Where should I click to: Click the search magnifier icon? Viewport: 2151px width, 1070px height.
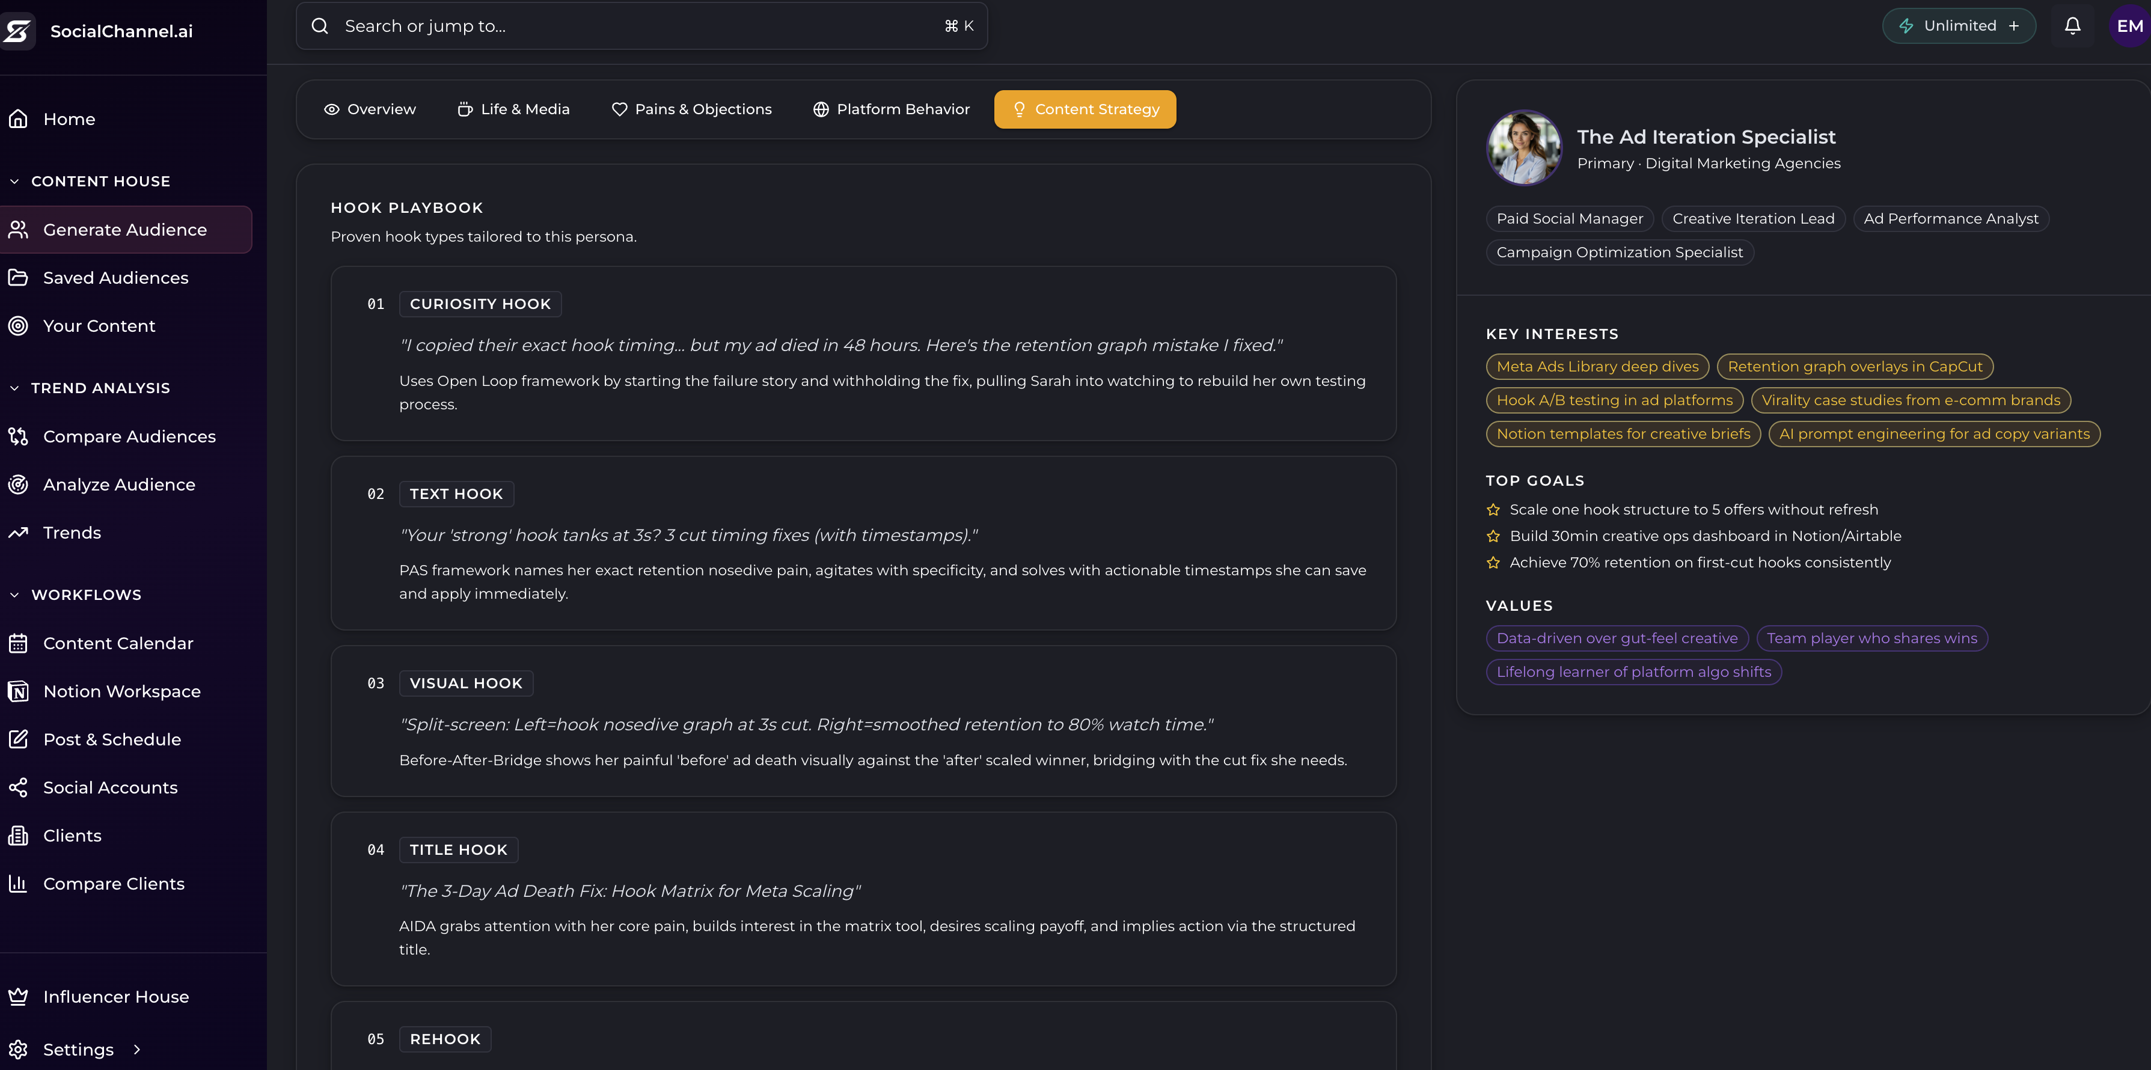320,26
